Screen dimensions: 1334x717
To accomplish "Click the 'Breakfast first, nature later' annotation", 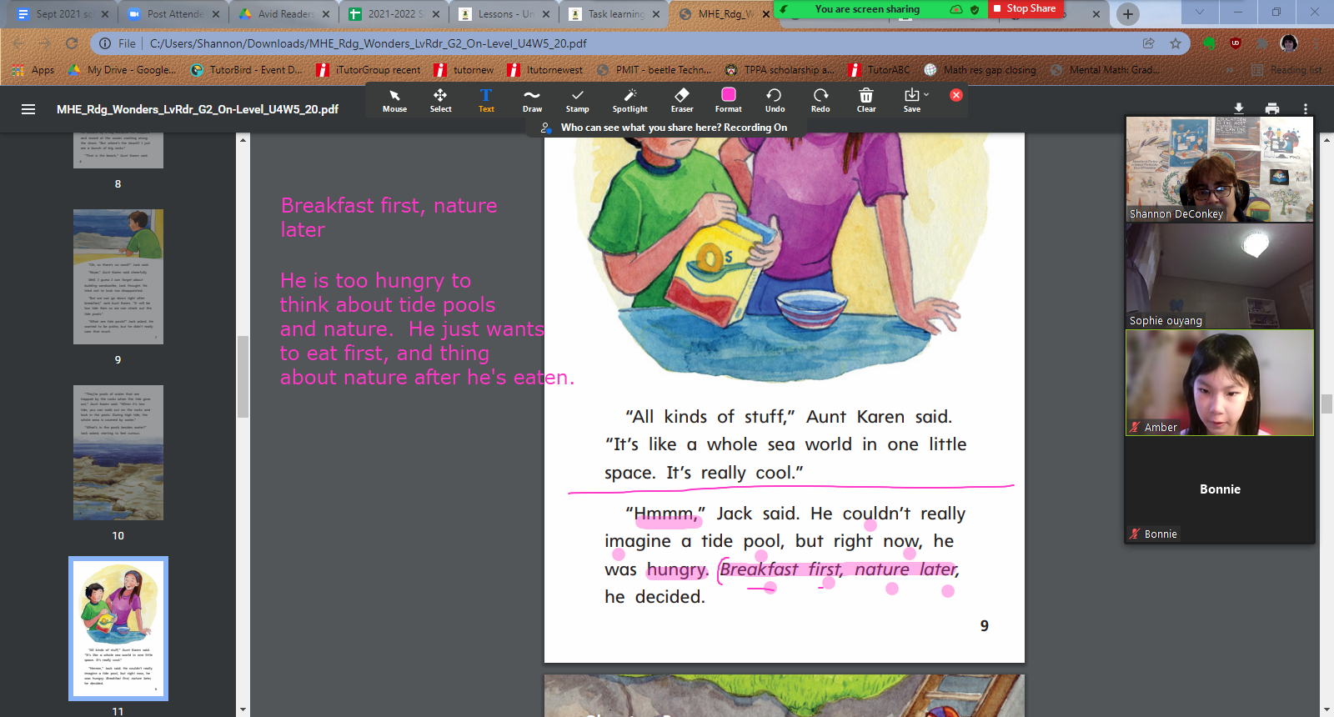I will pos(389,217).
